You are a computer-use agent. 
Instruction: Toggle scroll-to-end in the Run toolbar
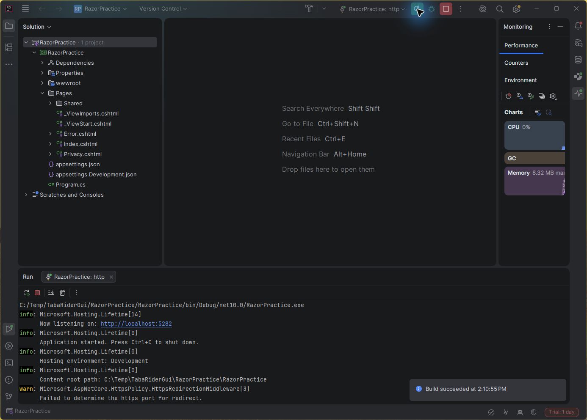pos(51,293)
